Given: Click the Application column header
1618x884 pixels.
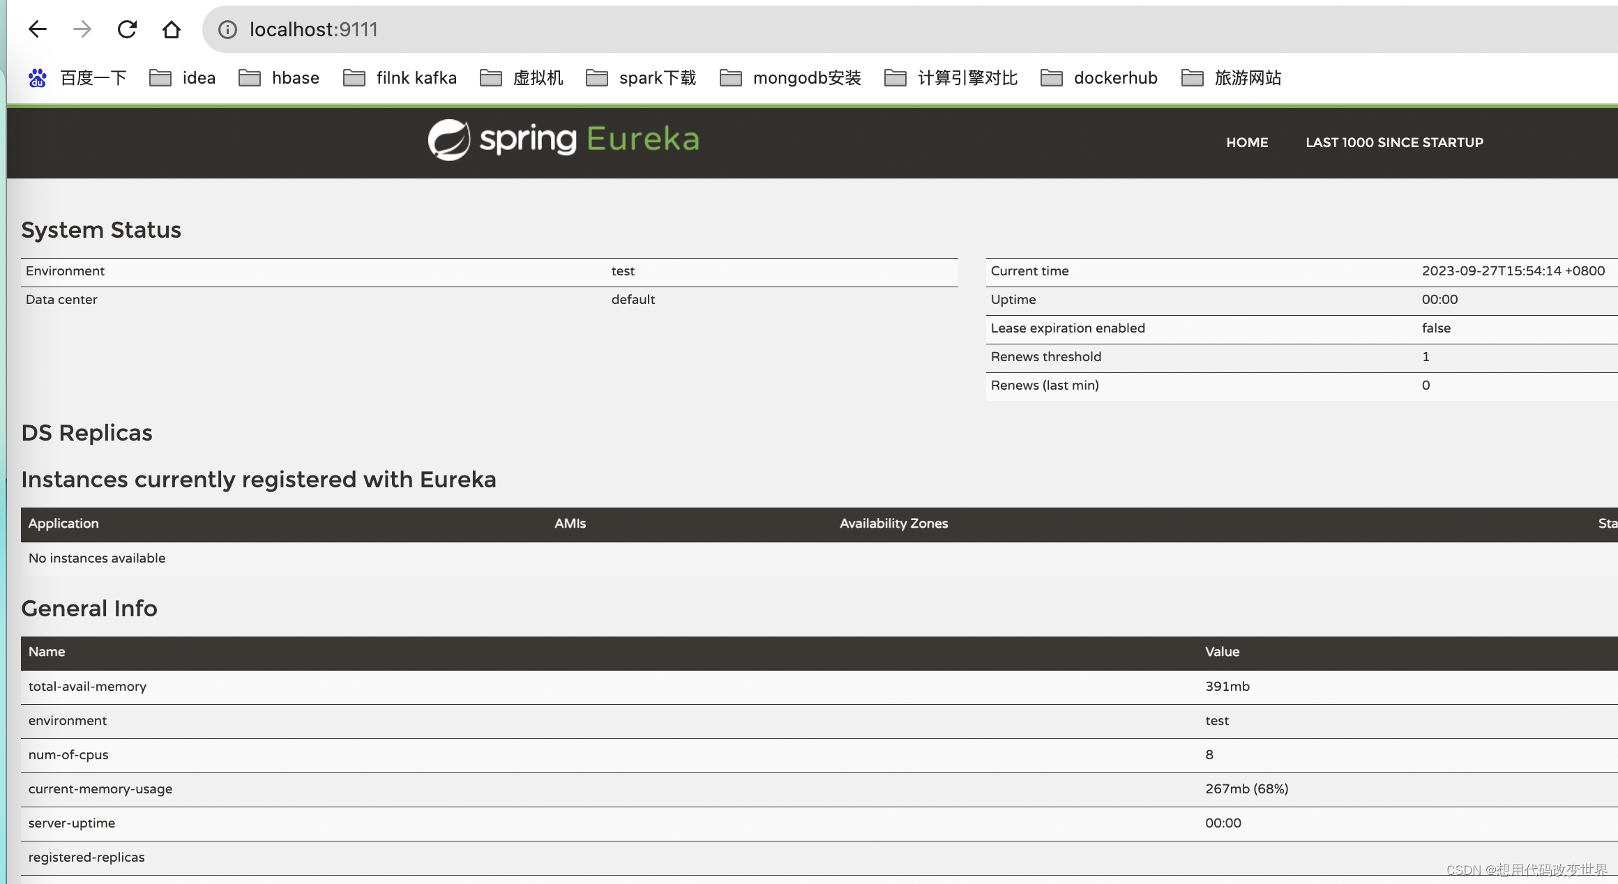Looking at the screenshot, I should pyautogui.click(x=63, y=523).
